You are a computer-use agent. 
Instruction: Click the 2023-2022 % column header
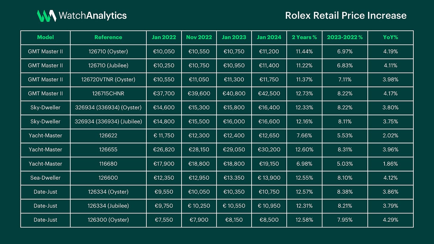click(345, 37)
